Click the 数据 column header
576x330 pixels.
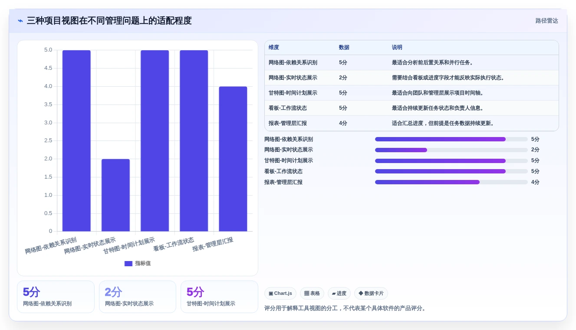pos(344,47)
